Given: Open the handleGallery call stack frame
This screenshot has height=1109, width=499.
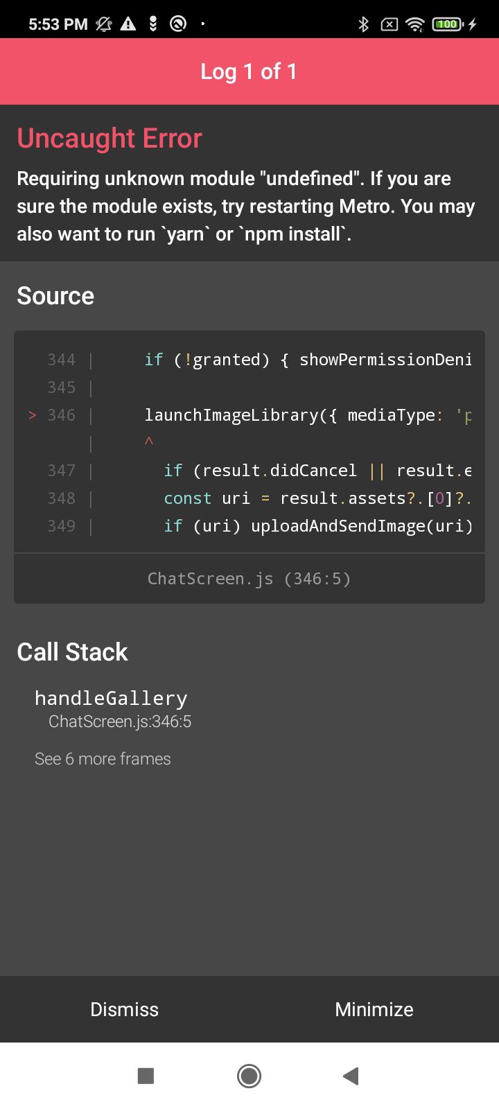Looking at the screenshot, I should pyautogui.click(x=112, y=708).
